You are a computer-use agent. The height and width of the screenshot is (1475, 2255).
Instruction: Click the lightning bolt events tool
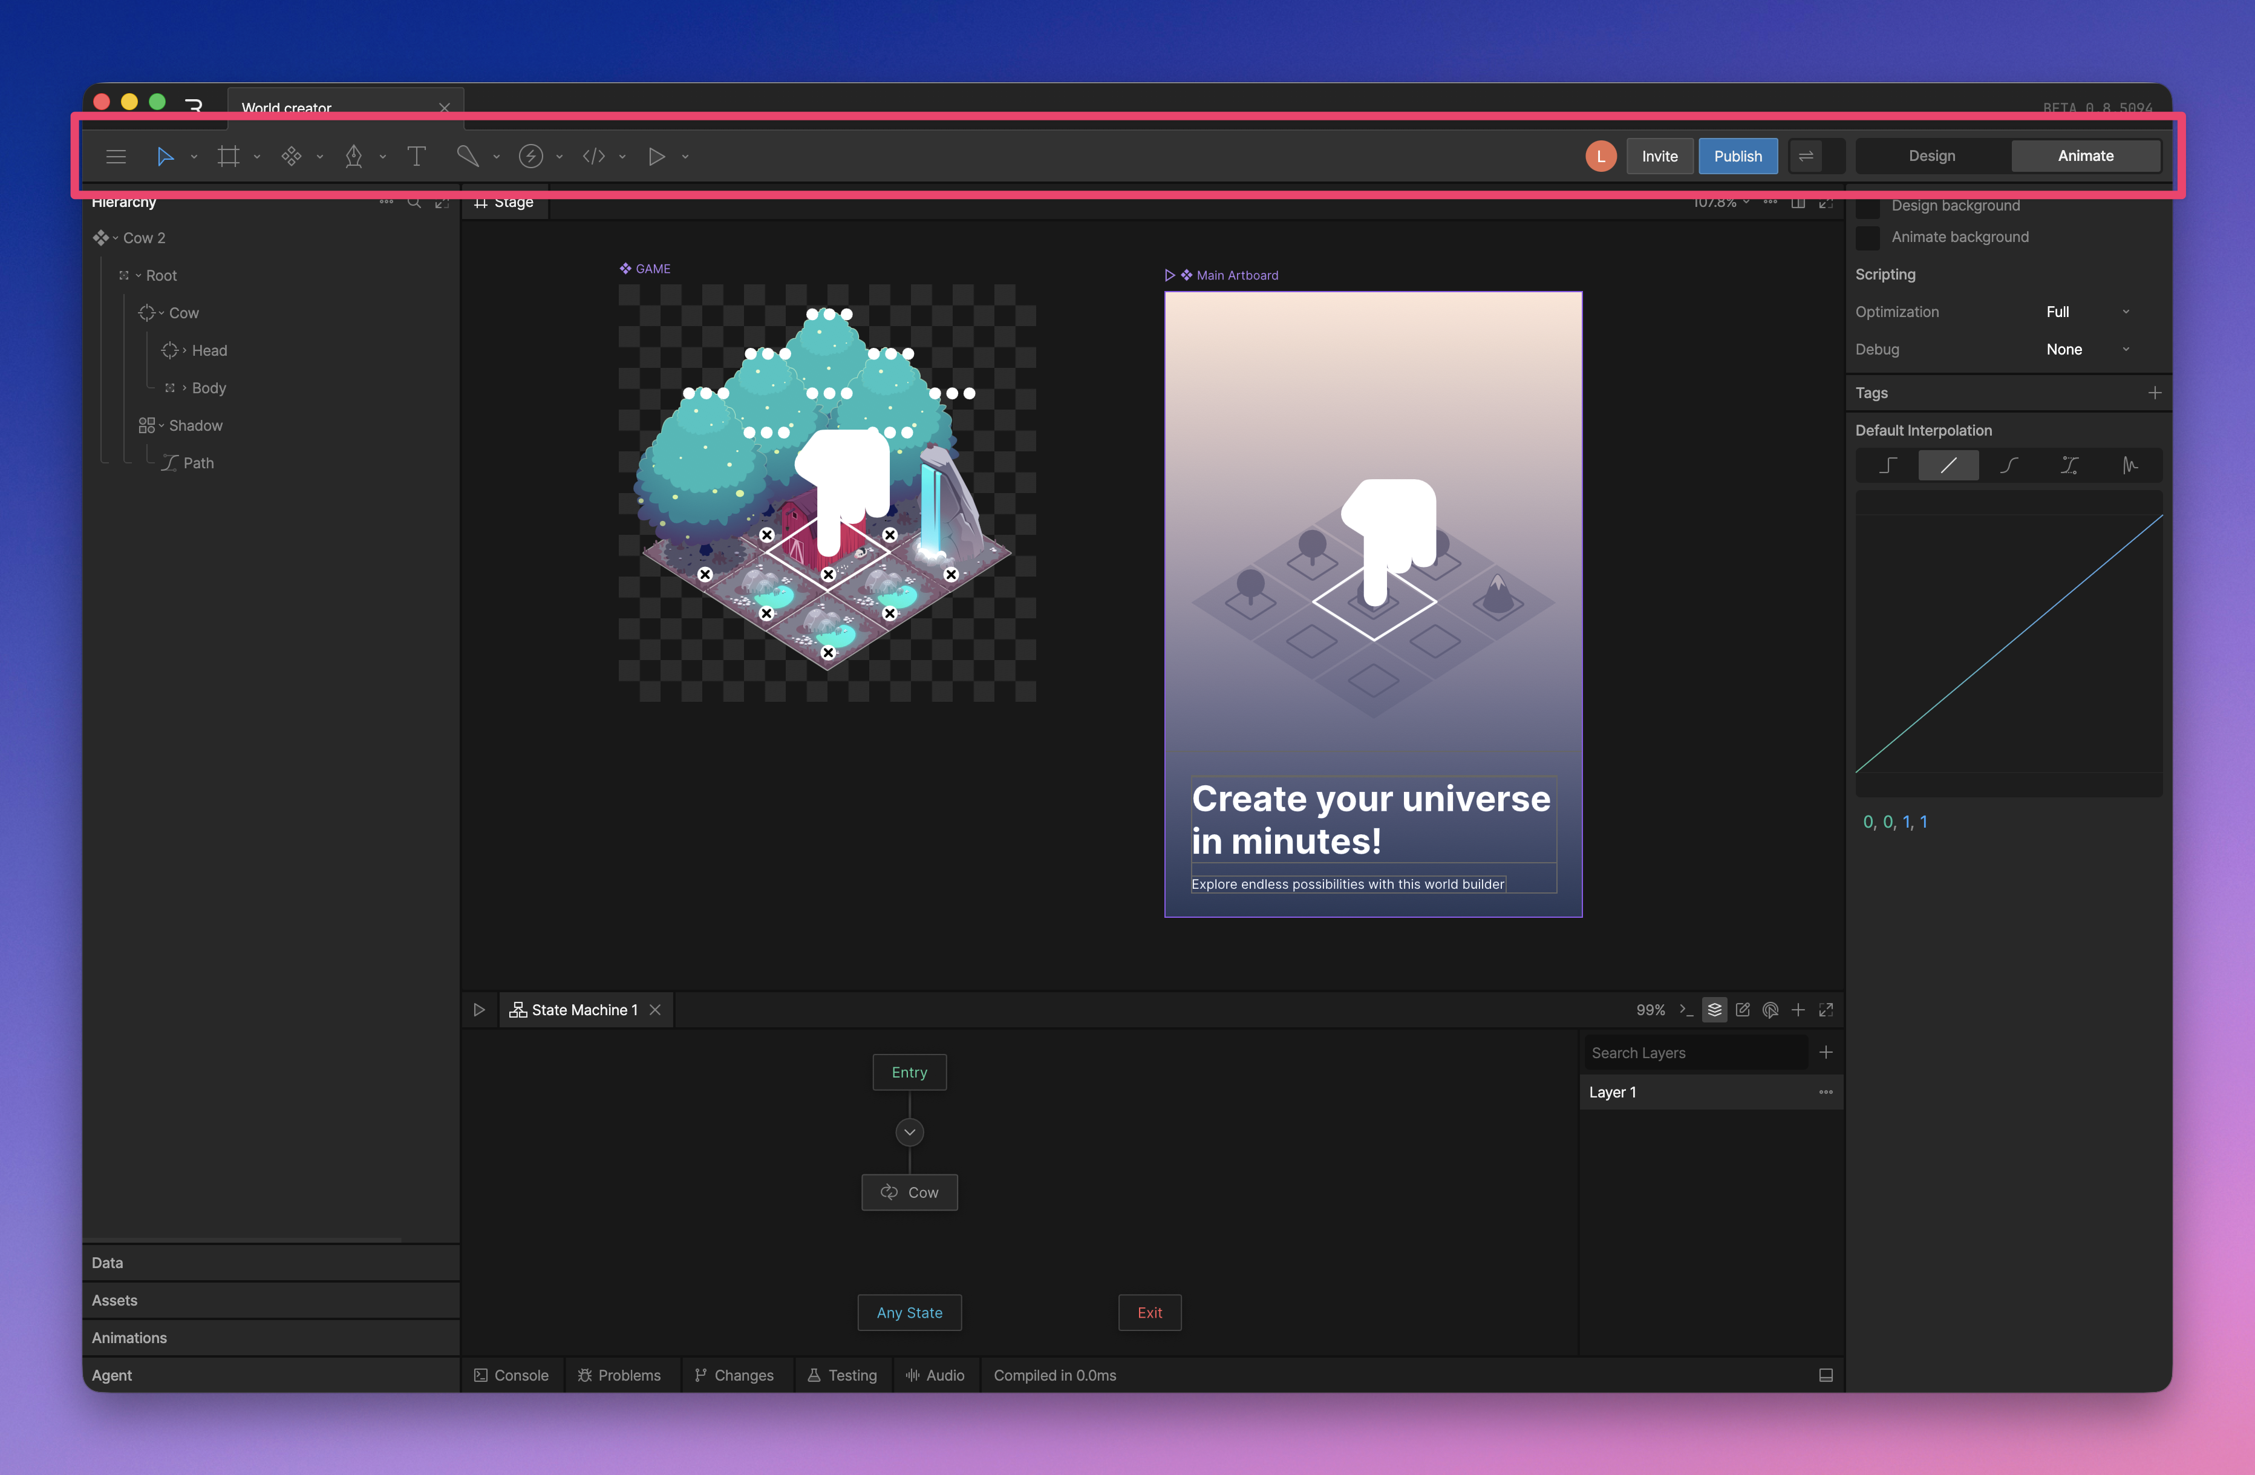pos(530,157)
